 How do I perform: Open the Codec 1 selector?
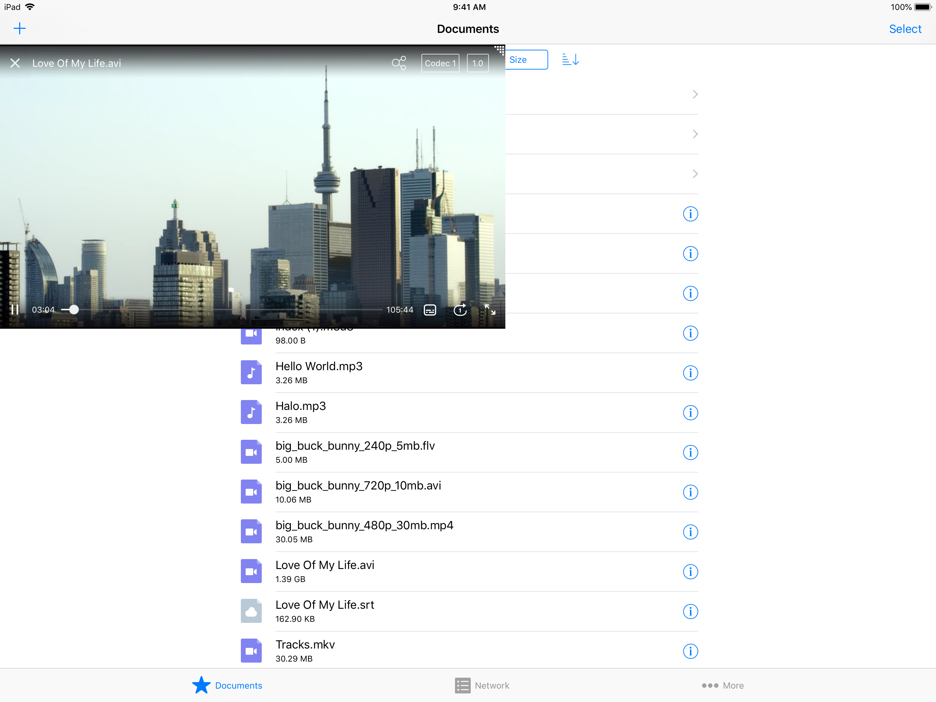pyautogui.click(x=440, y=63)
